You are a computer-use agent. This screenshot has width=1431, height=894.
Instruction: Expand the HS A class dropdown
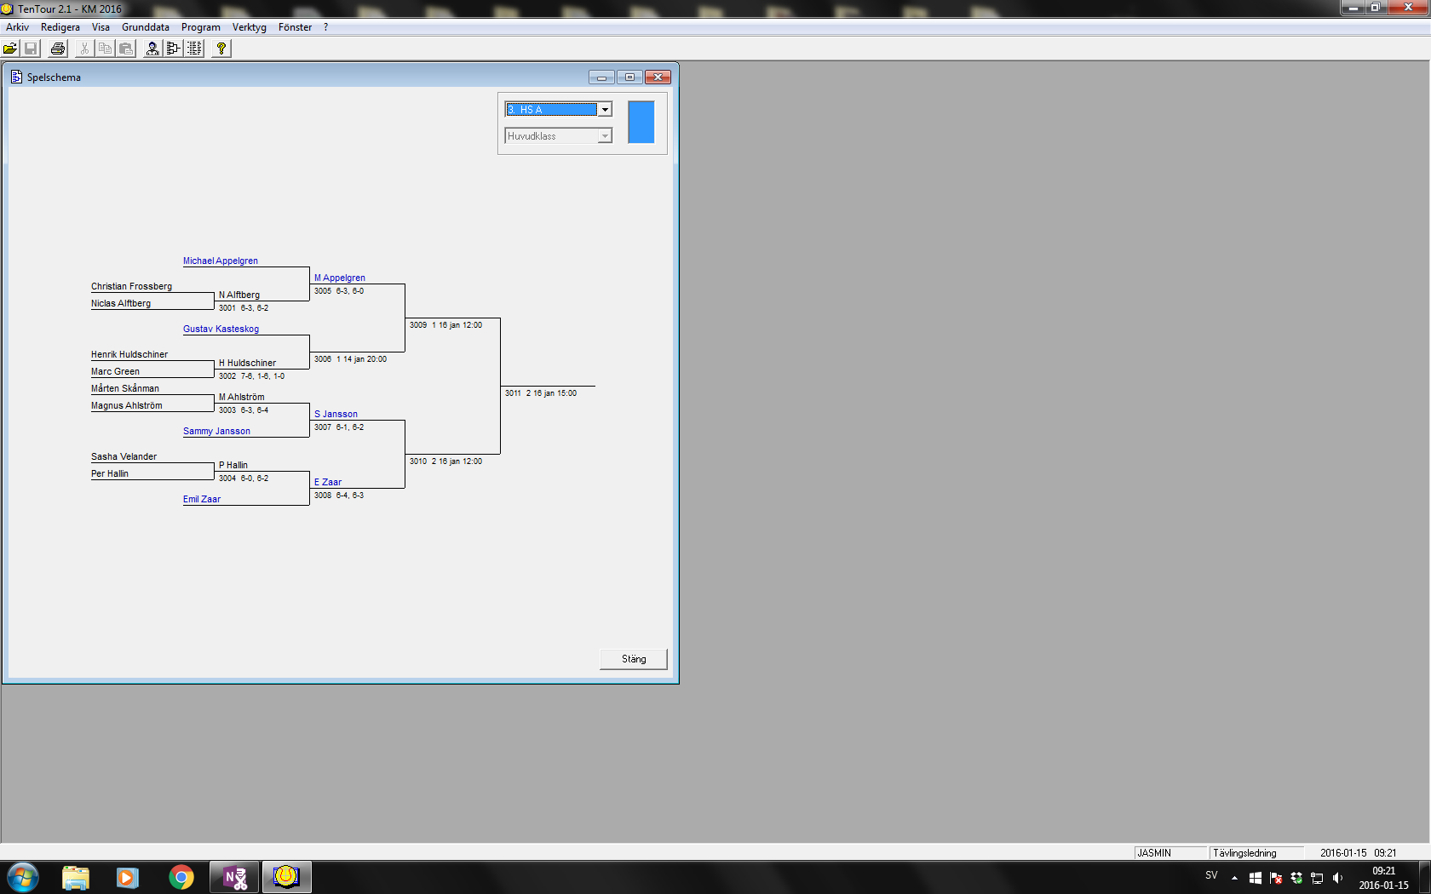(x=605, y=110)
